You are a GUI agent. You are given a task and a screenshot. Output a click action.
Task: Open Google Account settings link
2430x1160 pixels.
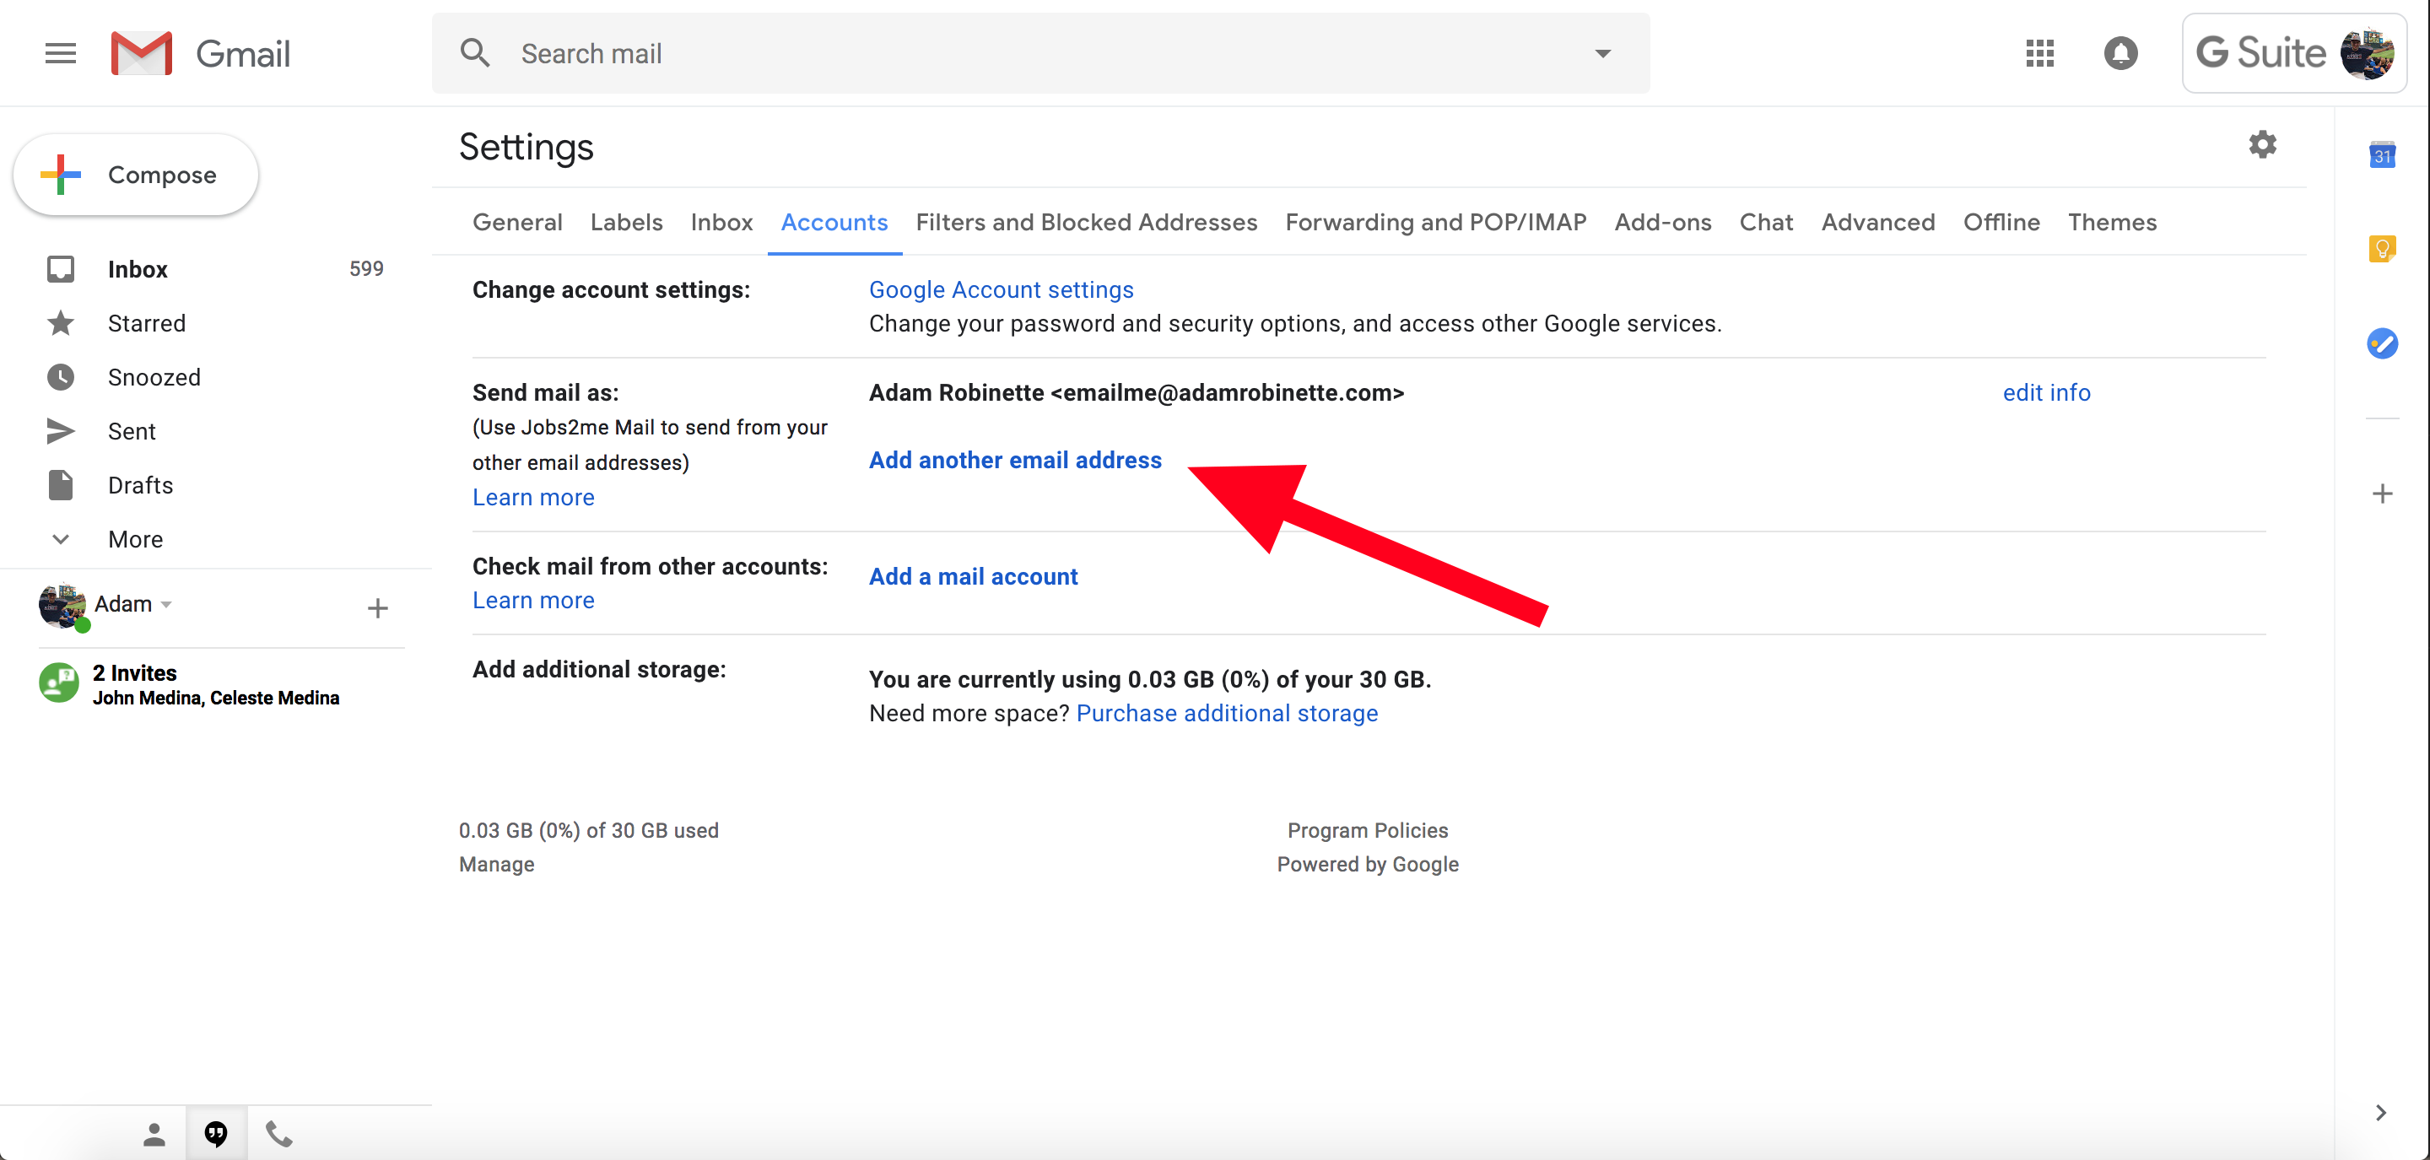[x=1001, y=289]
